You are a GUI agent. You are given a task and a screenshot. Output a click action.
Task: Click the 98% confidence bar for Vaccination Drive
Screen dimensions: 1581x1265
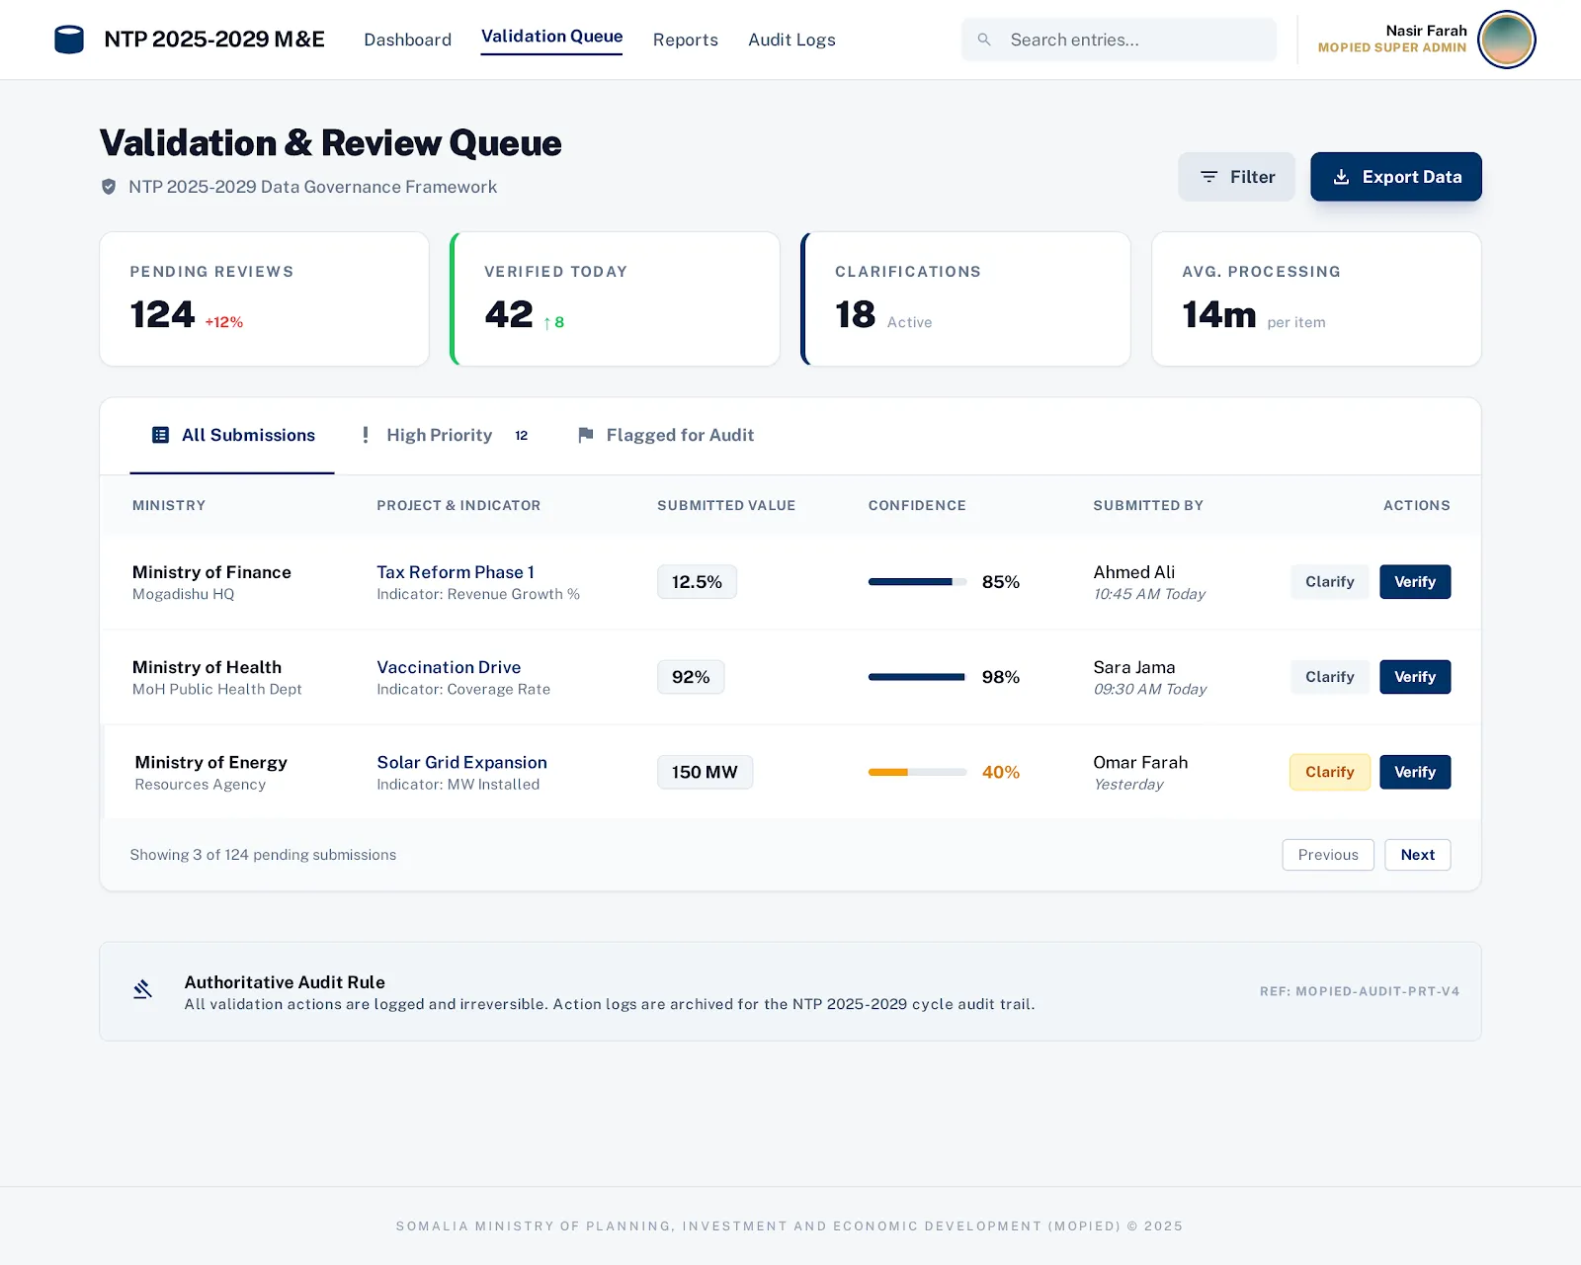(x=916, y=677)
